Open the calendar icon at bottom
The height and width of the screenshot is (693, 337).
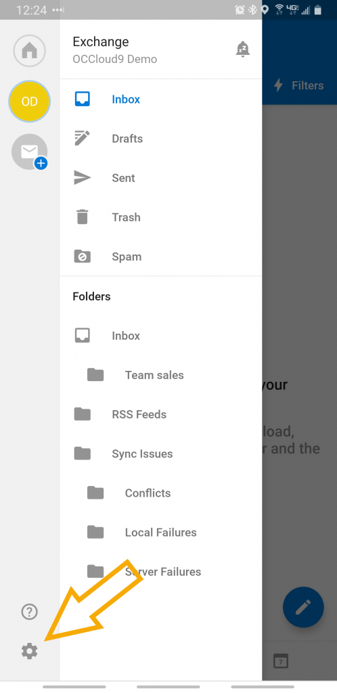tap(280, 661)
